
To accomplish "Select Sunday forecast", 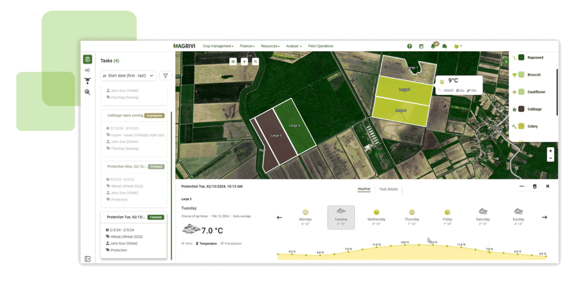I will [518, 217].
